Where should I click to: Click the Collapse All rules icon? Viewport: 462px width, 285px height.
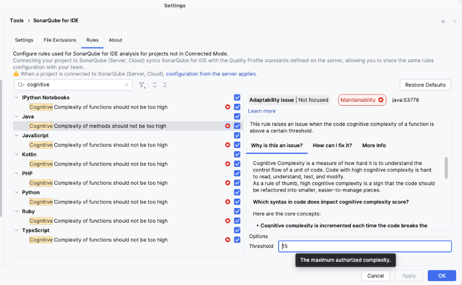click(x=165, y=85)
